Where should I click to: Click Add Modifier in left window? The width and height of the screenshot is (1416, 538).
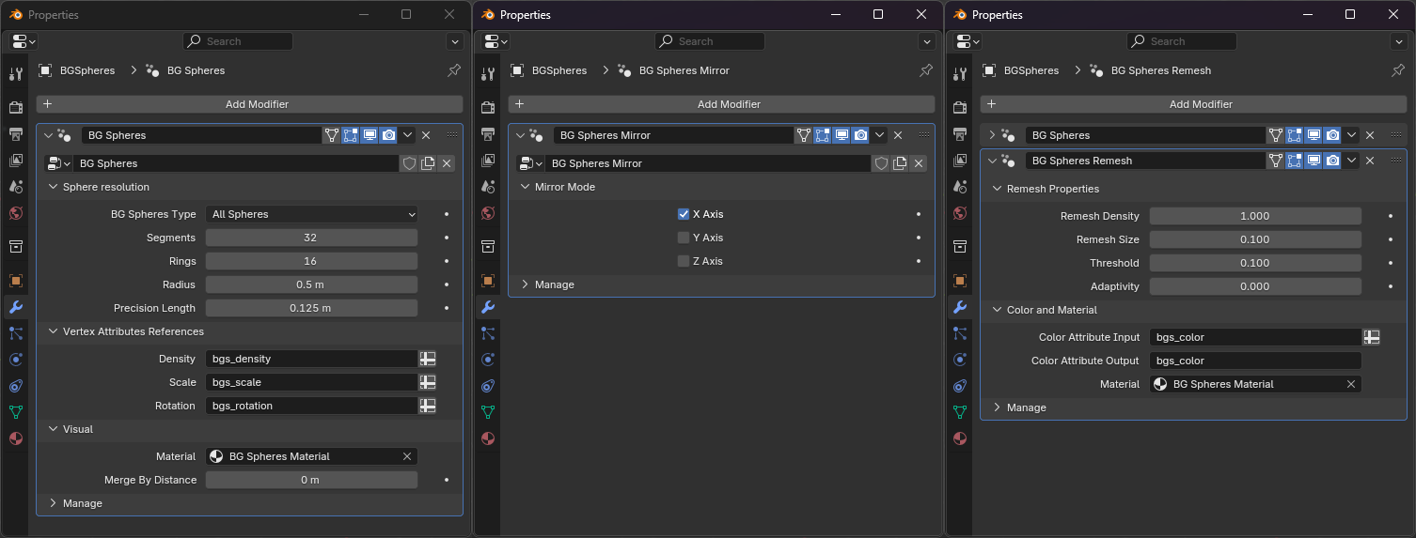pyautogui.click(x=250, y=104)
